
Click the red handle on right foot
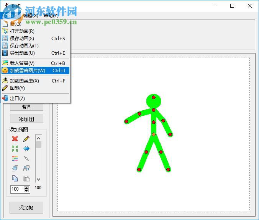click(x=168, y=170)
